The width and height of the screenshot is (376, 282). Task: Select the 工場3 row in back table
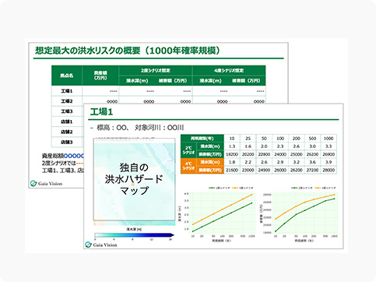point(67,111)
